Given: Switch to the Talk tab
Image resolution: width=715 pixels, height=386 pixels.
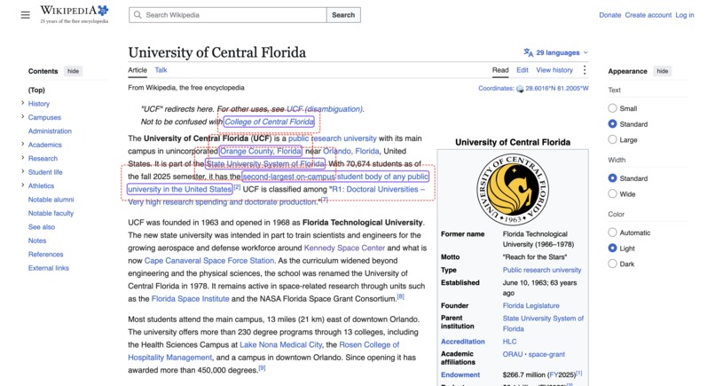Looking at the screenshot, I should tap(161, 70).
